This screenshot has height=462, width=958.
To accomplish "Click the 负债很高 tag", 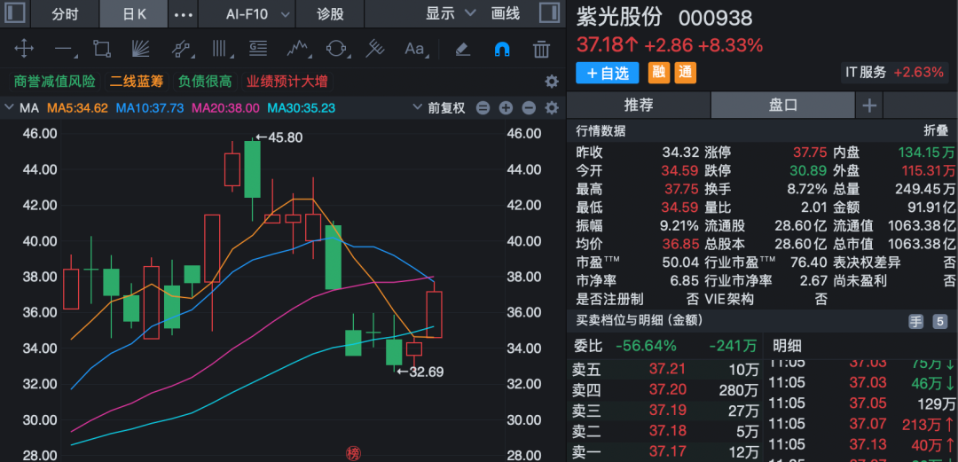I will click(205, 82).
